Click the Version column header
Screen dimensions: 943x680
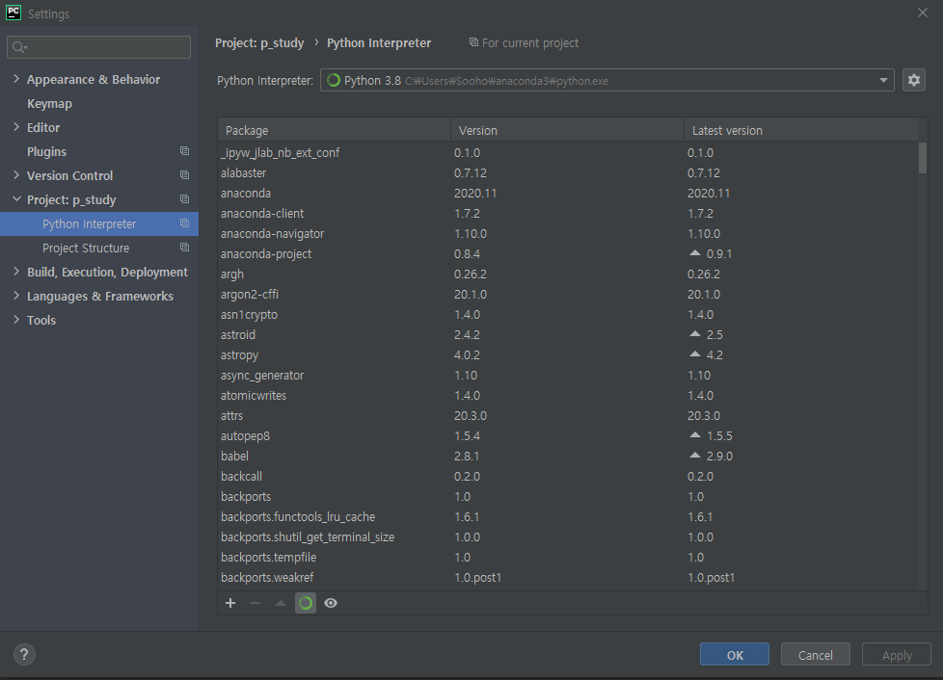click(567, 130)
